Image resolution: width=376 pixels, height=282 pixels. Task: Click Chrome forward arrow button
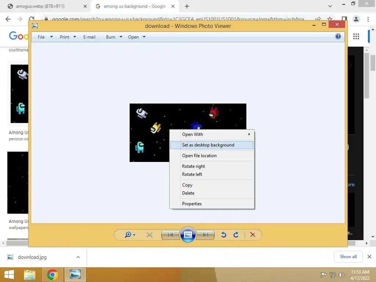tap(20, 19)
